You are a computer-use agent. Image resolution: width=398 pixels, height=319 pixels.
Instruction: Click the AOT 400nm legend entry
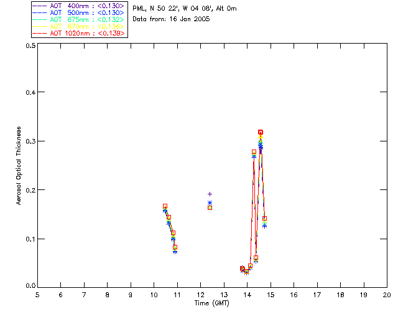click(x=79, y=6)
